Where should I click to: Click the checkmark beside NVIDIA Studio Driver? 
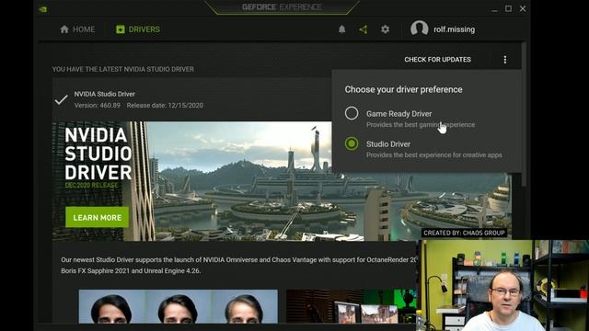(x=61, y=100)
